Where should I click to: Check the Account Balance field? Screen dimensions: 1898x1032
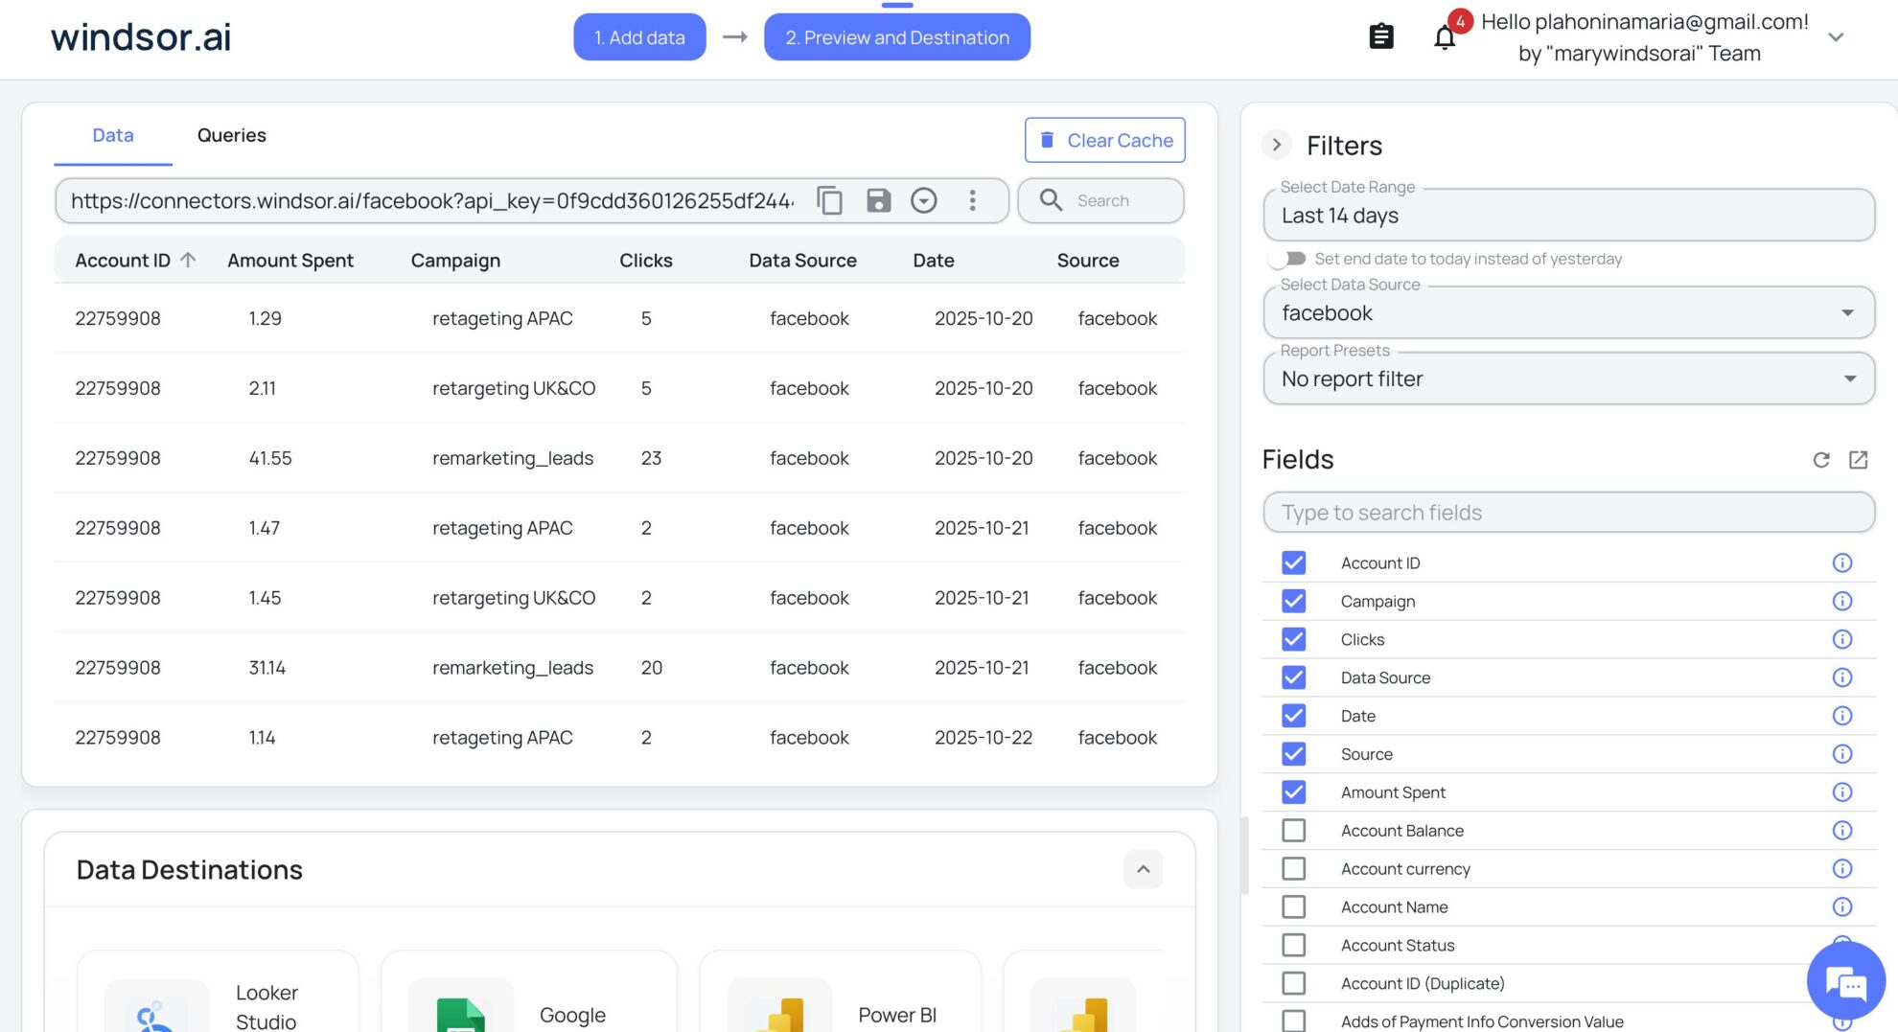pos(1293,831)
